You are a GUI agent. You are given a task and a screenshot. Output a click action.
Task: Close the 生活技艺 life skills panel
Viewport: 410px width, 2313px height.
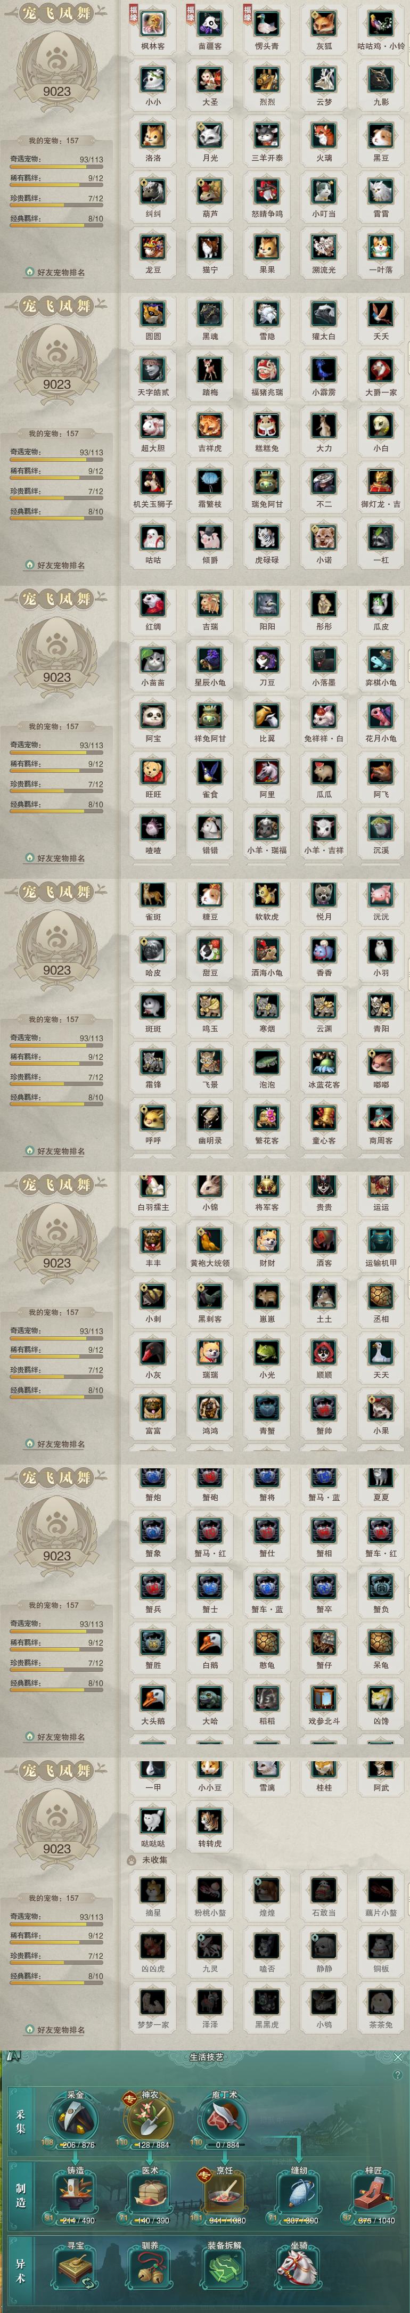click(x=398, y=2056)
